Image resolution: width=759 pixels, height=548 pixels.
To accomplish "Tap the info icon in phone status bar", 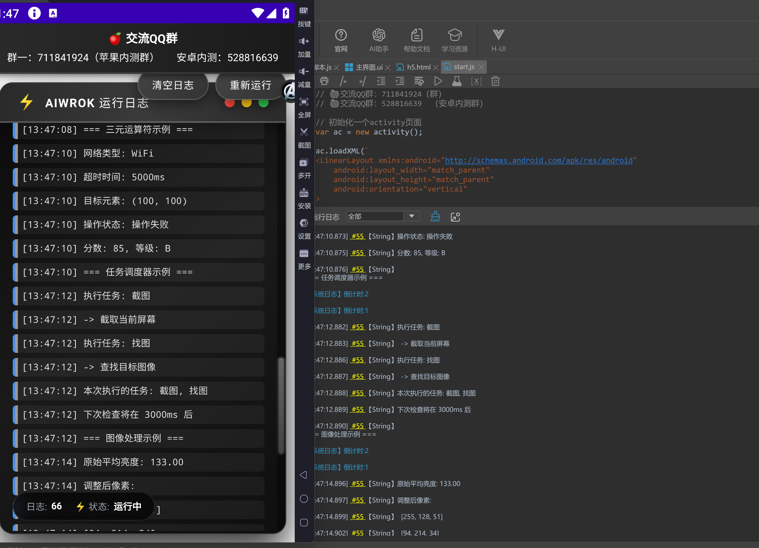I will (34, 13).
